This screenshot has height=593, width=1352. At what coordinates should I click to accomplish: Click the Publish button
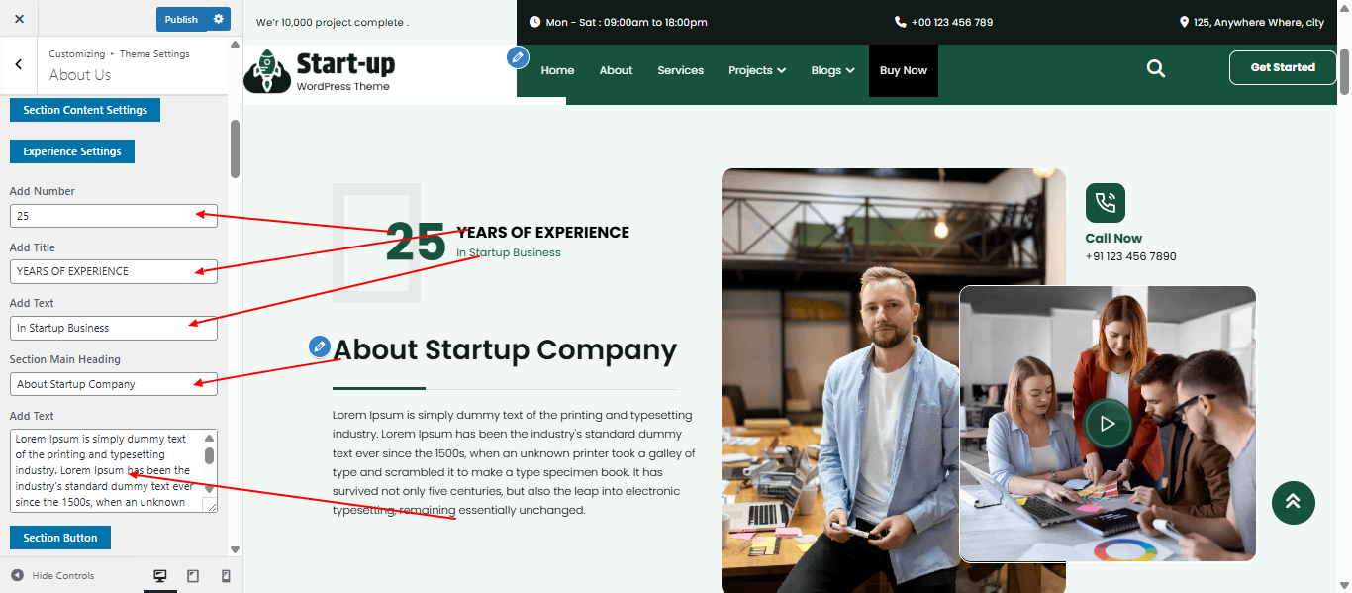click(181, 19)
